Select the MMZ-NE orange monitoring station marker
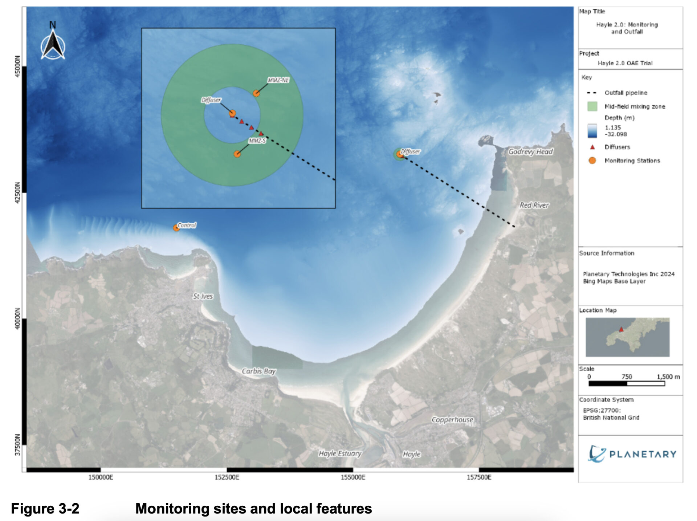Image resolution: width=697 pixels, height=521 pixels. (x=256, y=93)
